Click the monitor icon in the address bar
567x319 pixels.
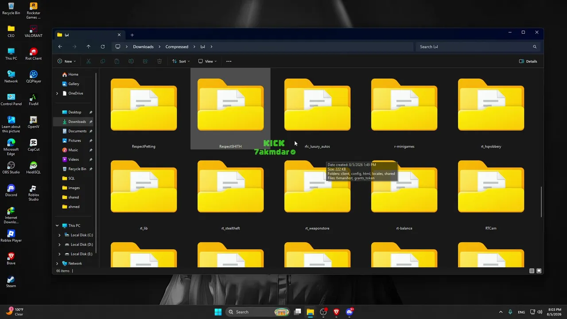tap(118, 47)
